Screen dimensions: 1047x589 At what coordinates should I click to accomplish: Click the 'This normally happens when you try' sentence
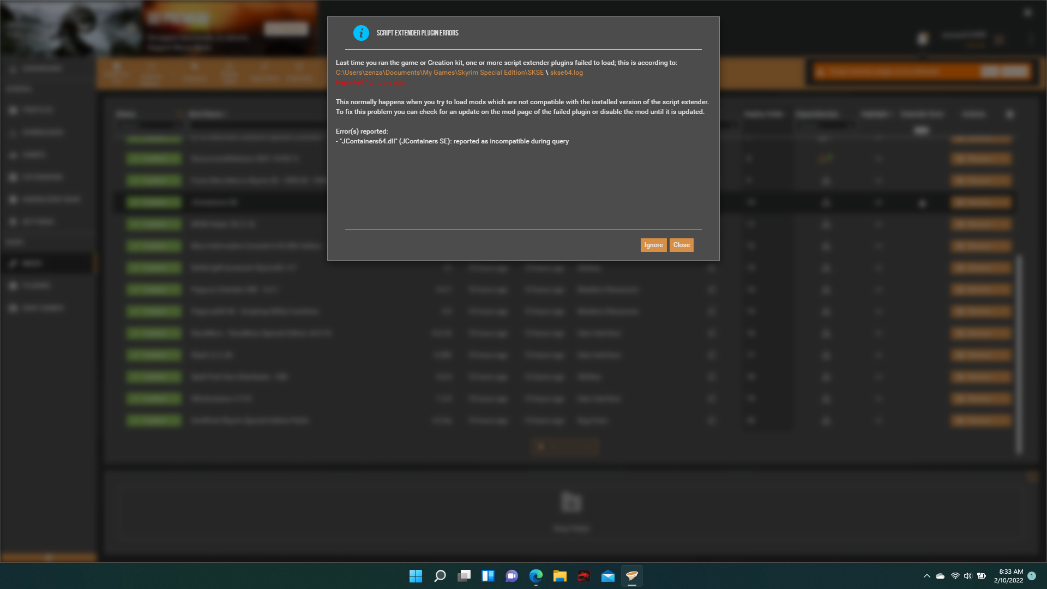522,102
